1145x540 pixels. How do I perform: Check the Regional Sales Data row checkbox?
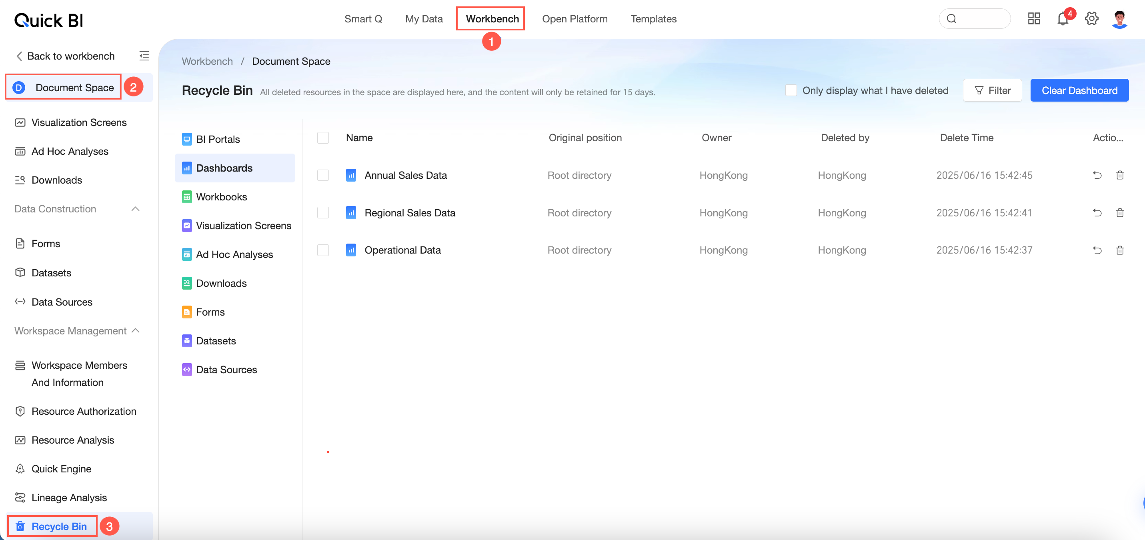point(323,213)
